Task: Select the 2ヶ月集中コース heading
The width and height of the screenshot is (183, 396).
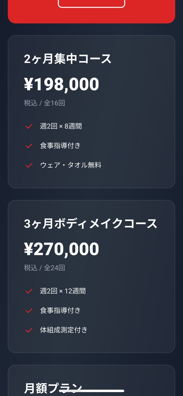Action: pos(68,59)
